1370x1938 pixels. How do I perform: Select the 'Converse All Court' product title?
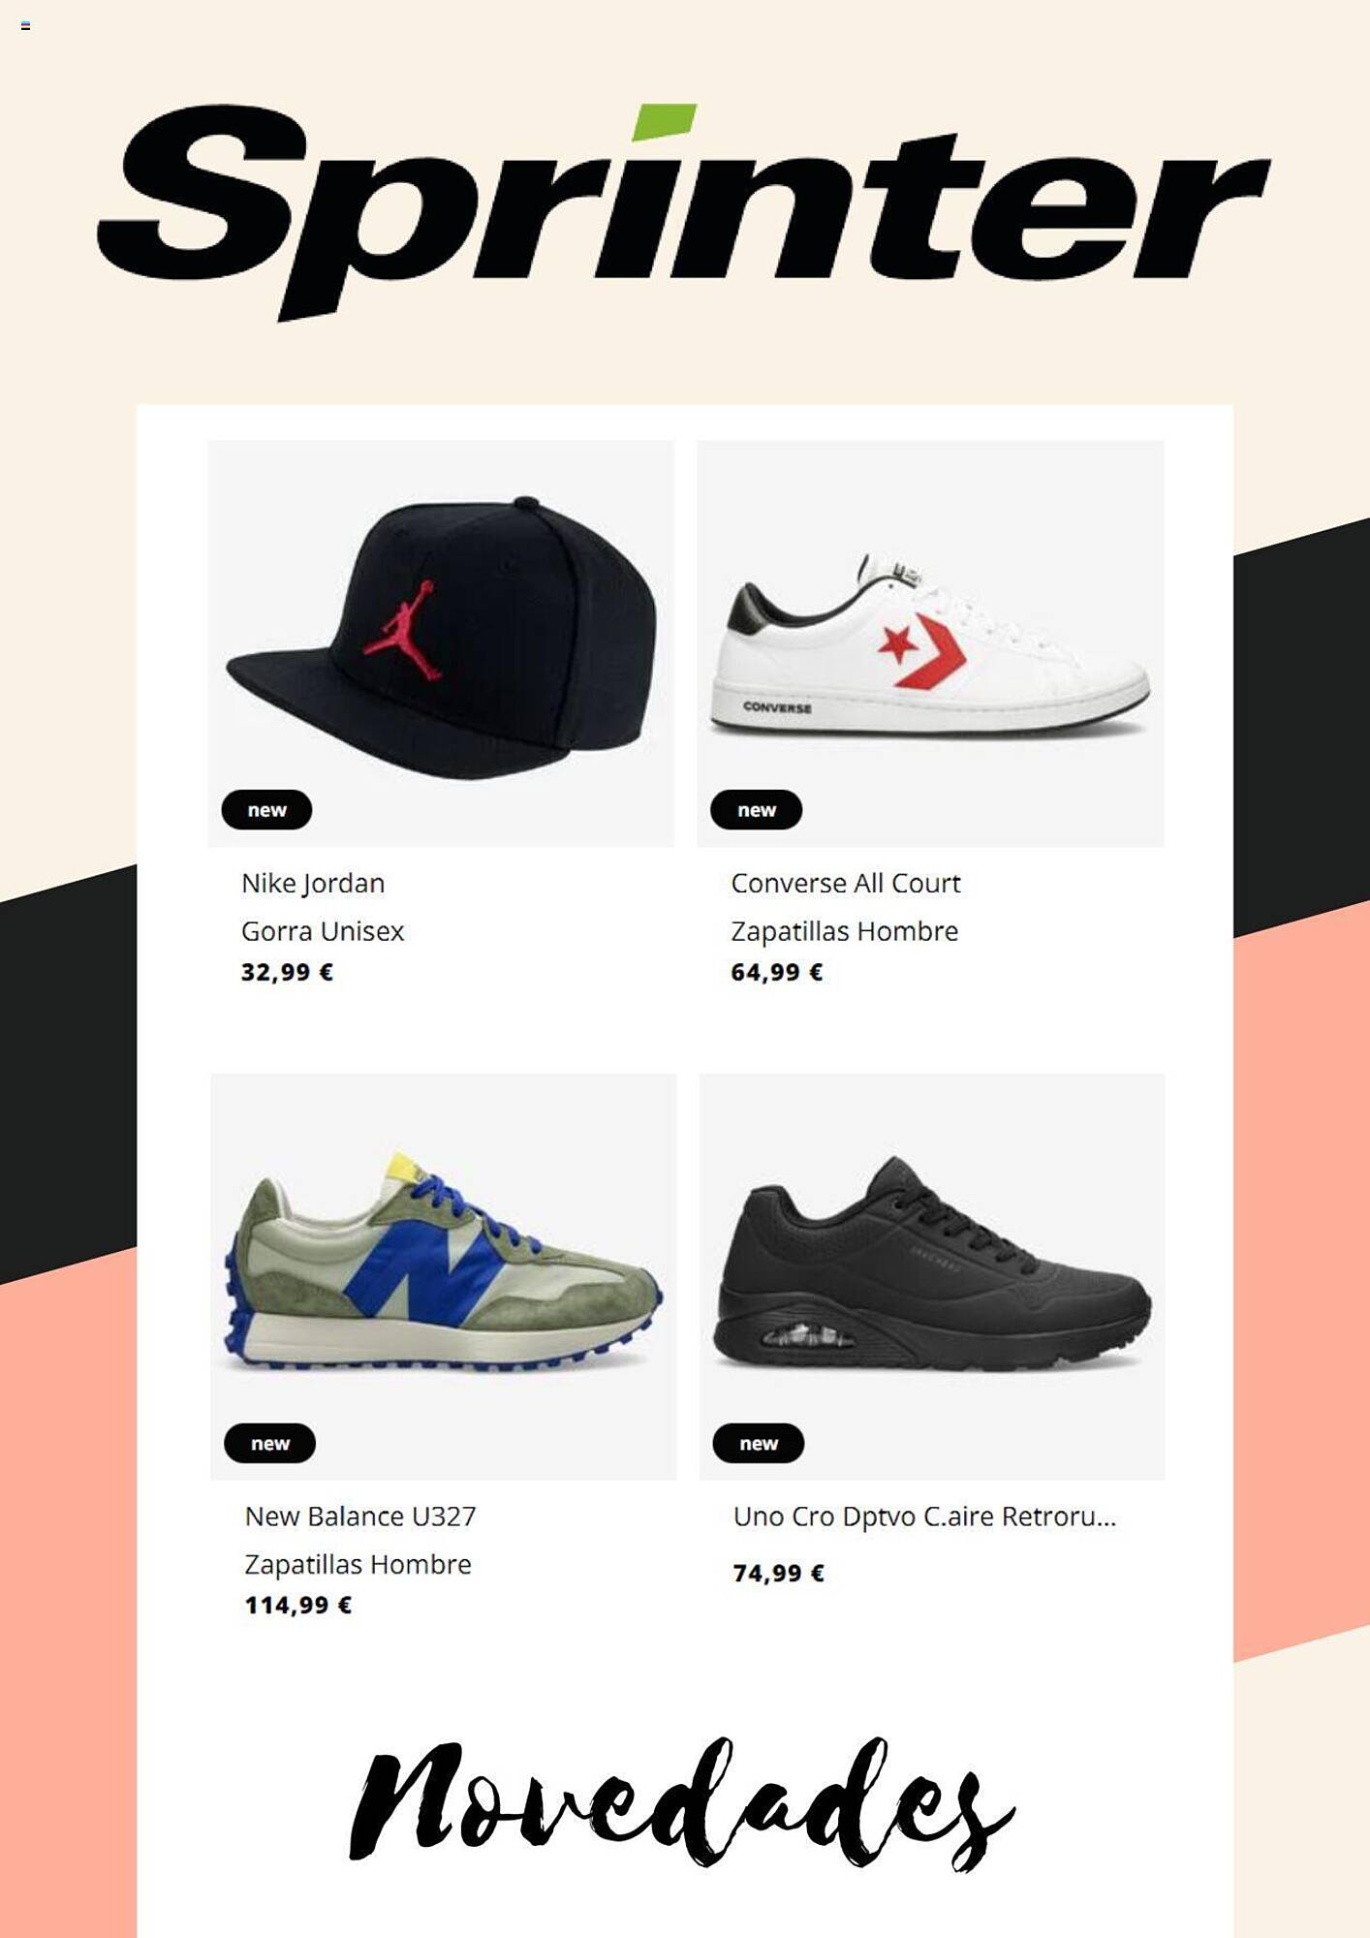pyautogui.click(x=846, y=884)
